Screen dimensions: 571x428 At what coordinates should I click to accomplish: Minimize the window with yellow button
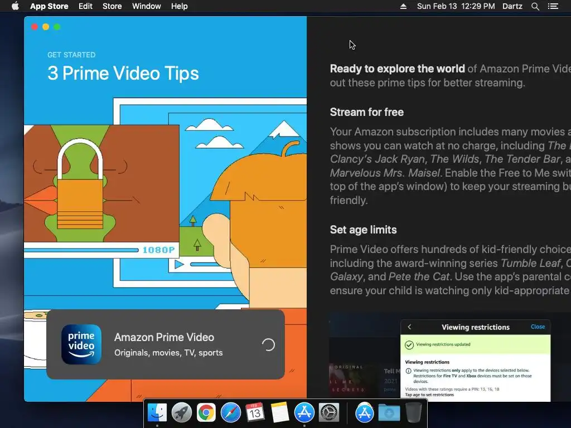[46, 27]
